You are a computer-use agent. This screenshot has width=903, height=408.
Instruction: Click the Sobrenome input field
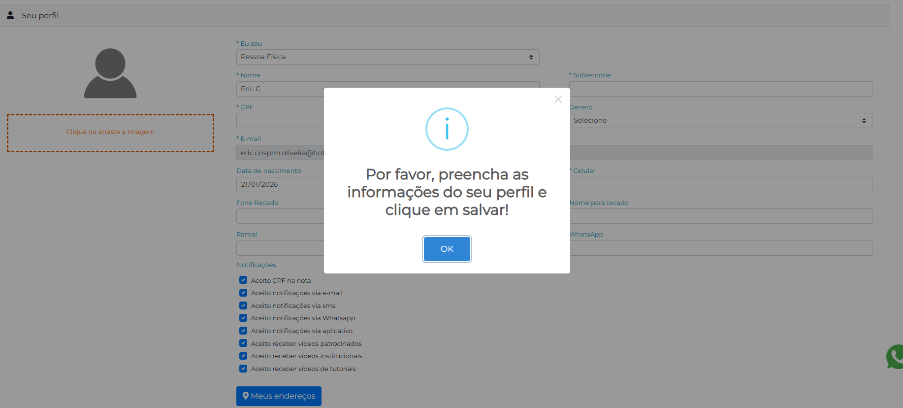point(720,89)
